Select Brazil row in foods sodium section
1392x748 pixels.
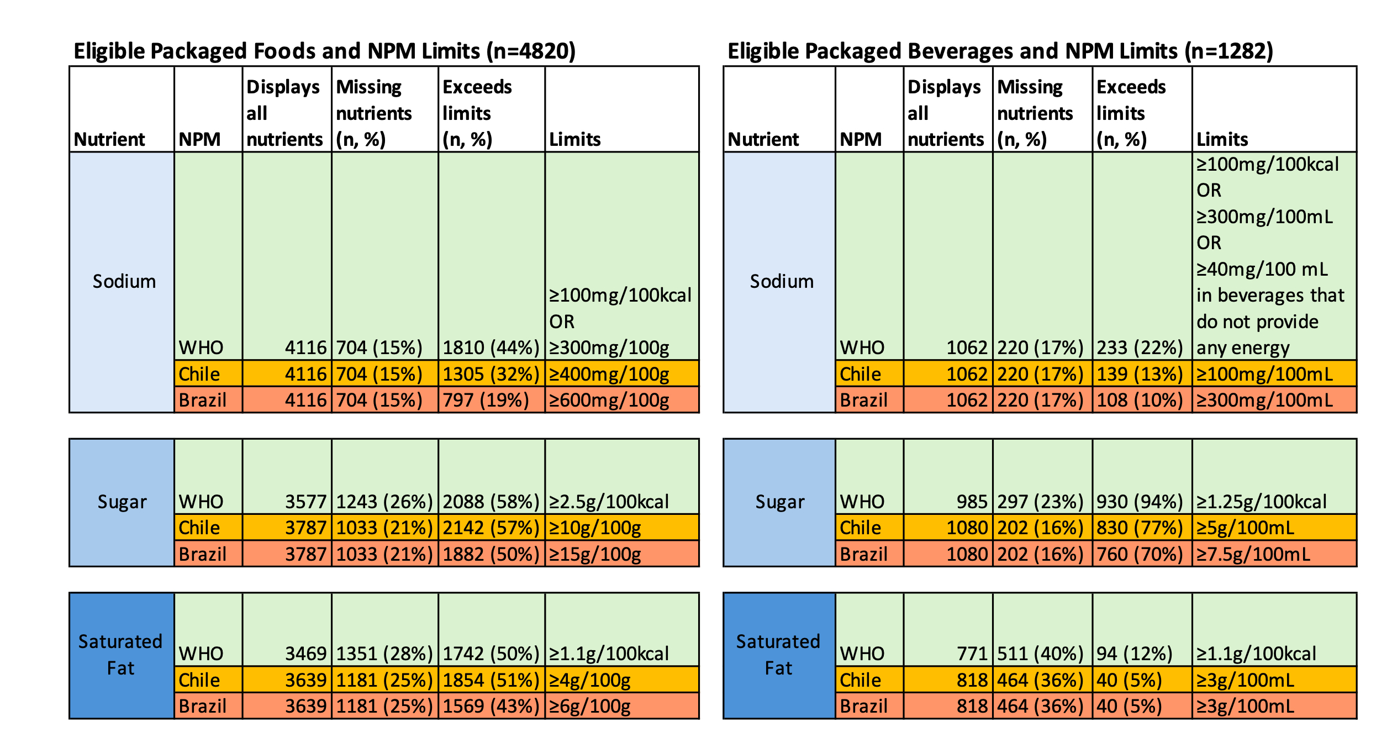[x=202, y=400]
